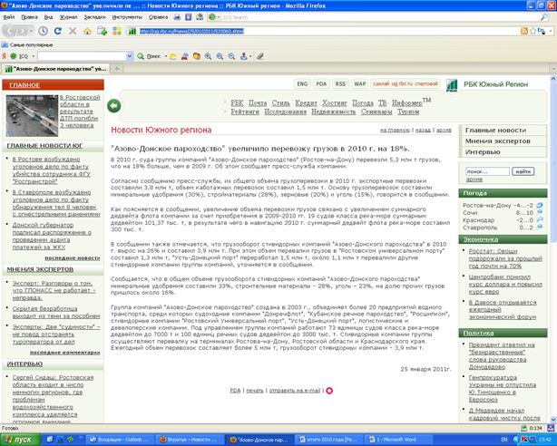Bookmark this page with the star icon
Image resolution: width=557 pixels, height=446 pixels.
tap(533, 31)
